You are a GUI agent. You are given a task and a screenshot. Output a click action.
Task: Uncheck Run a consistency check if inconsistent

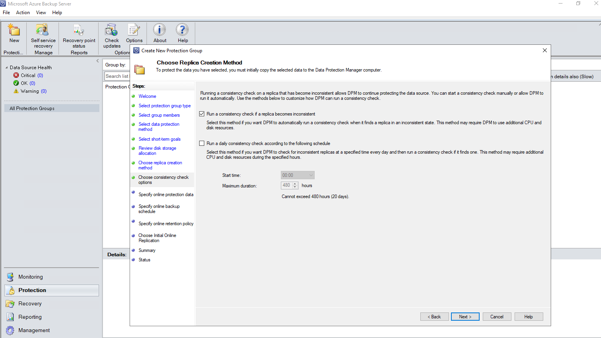pyautogui.click(x=202, y=114)
